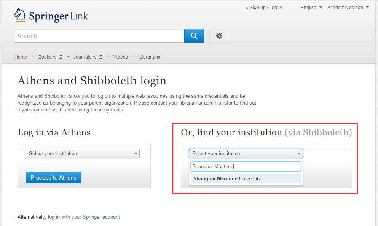Click the blue magnifier search button
This screenshot has height=226, width=378.
pyautogui.click(x=194, y=36)
